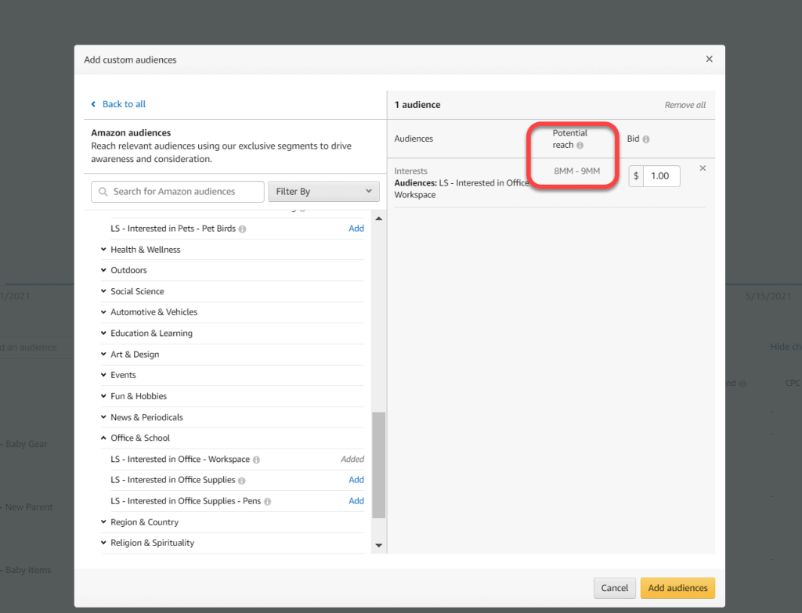This screenshot has height=613, width=802.
Task: Click the bid amount input field
Action: pyautogui.click(x=662, y=176)
